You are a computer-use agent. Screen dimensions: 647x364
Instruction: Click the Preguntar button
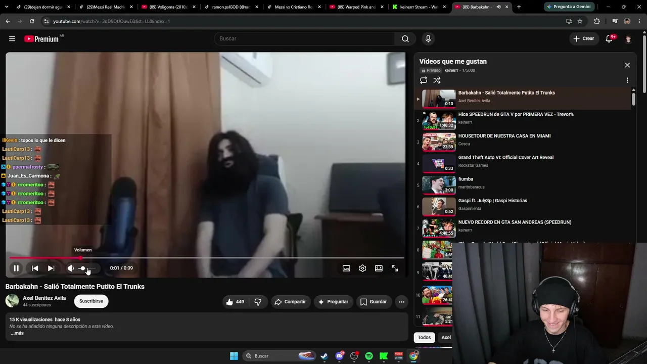coord(333,302)
